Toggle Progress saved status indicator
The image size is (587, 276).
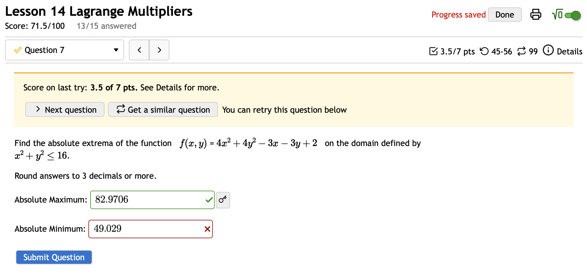[458, 15]
